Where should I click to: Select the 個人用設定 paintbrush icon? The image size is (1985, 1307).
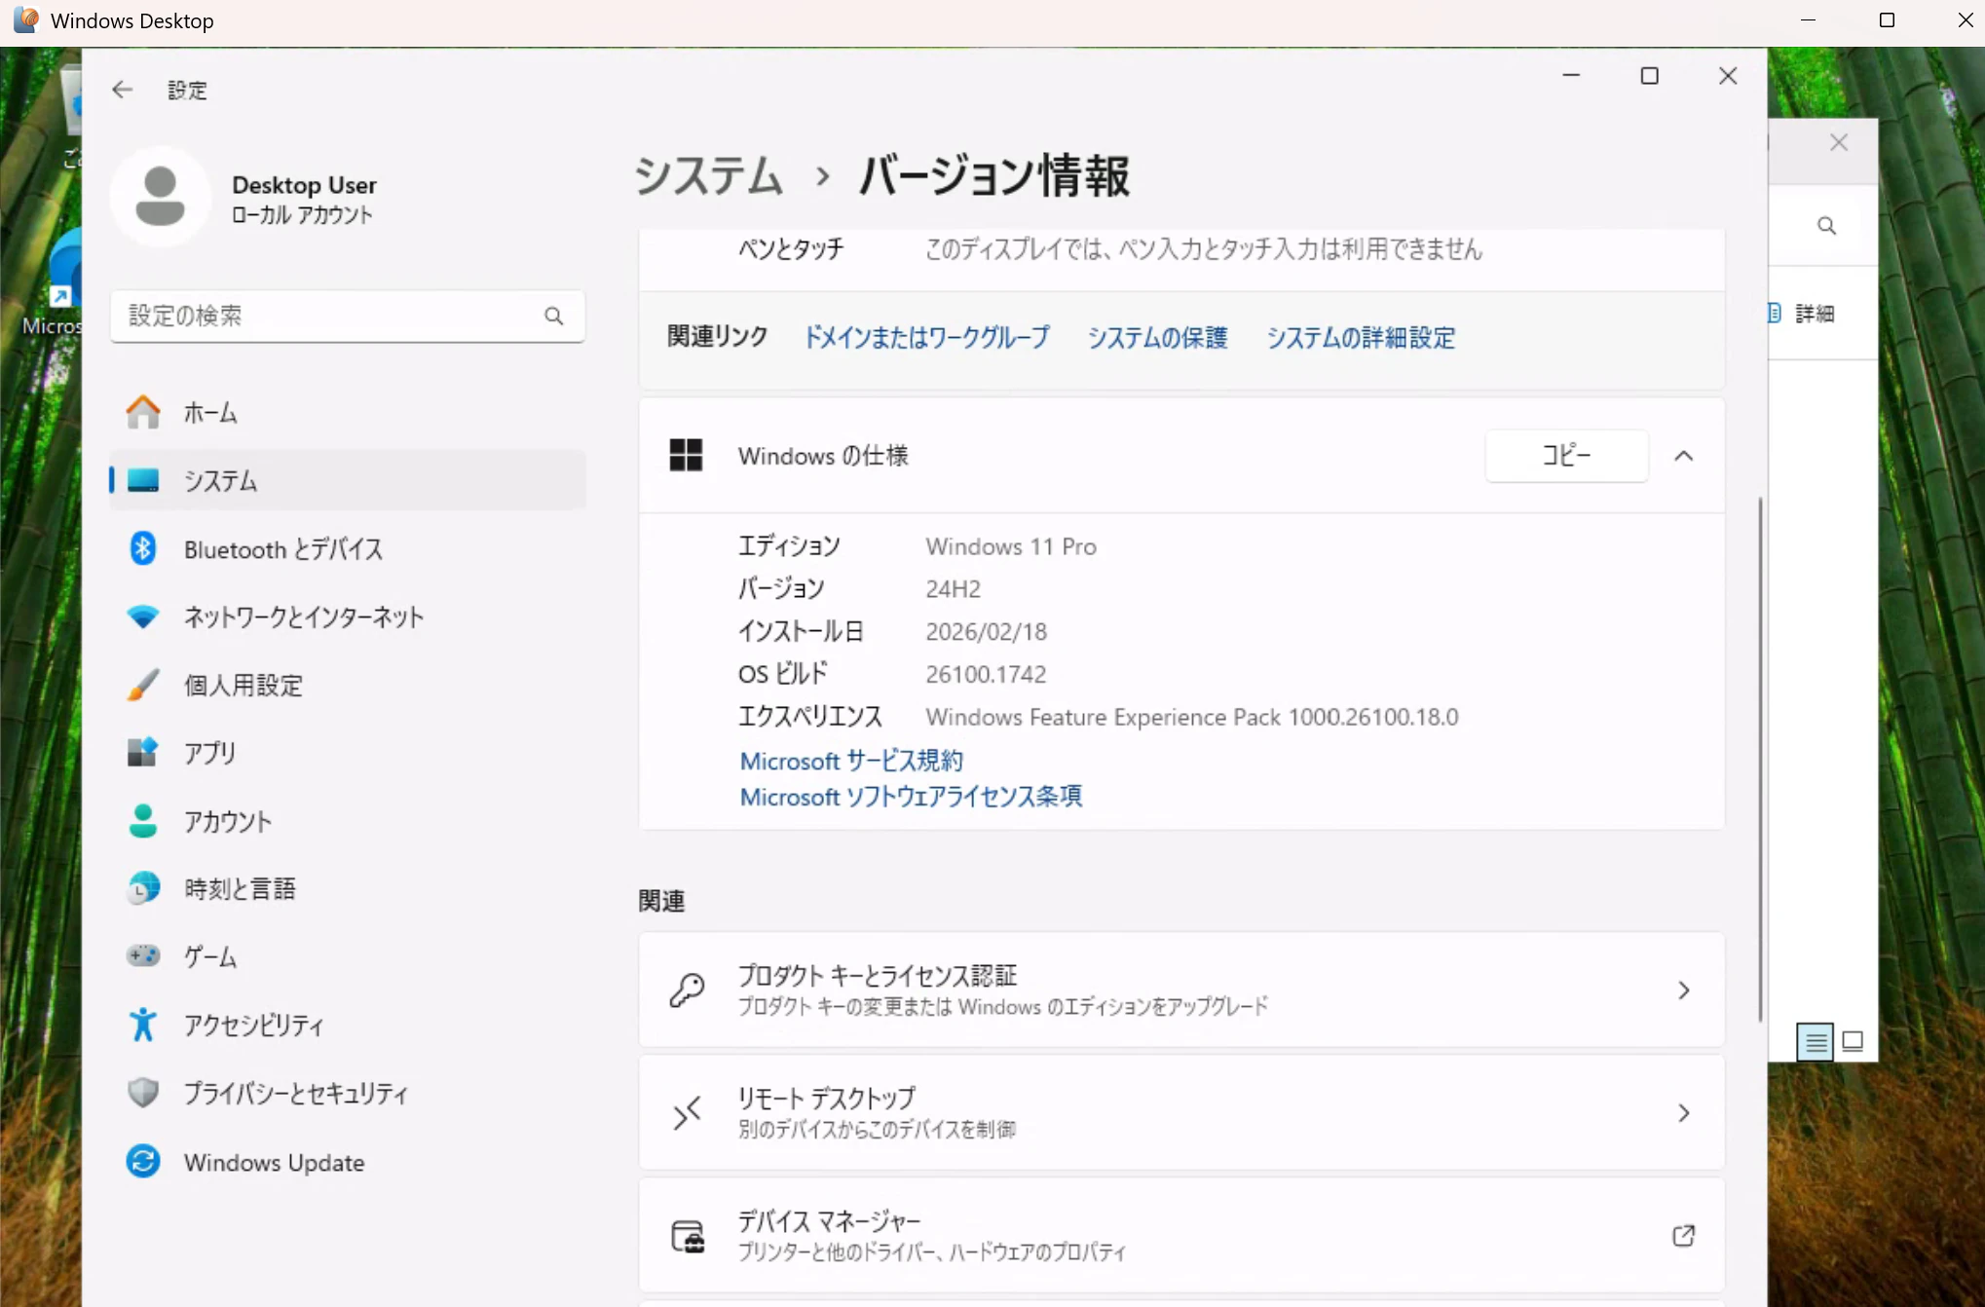(143, 685)
